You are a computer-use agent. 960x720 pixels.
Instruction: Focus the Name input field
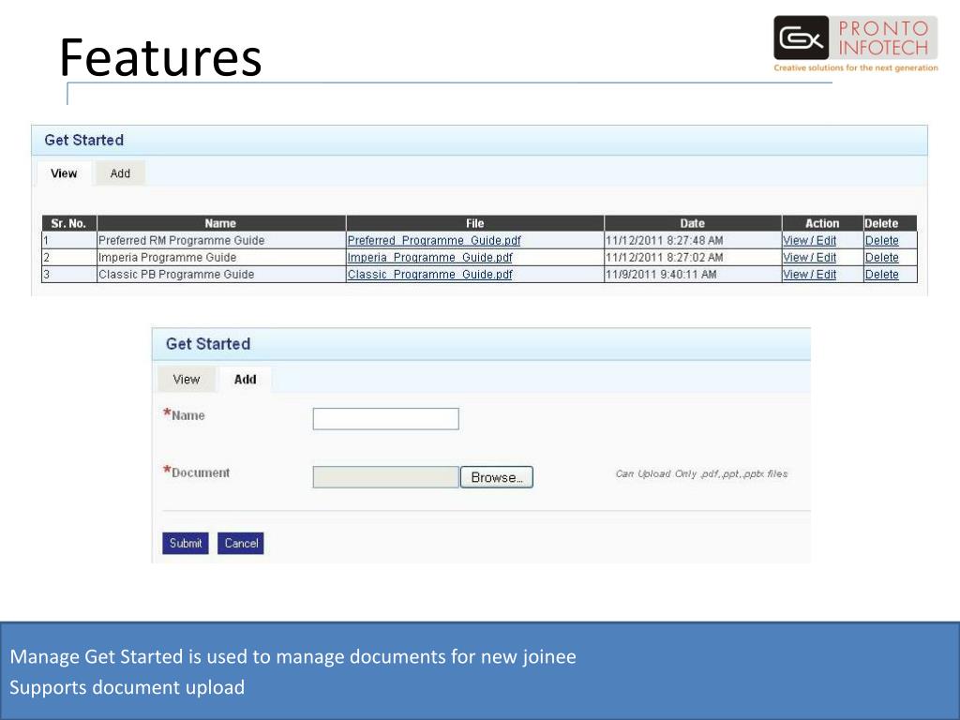(x=385, y=419)
